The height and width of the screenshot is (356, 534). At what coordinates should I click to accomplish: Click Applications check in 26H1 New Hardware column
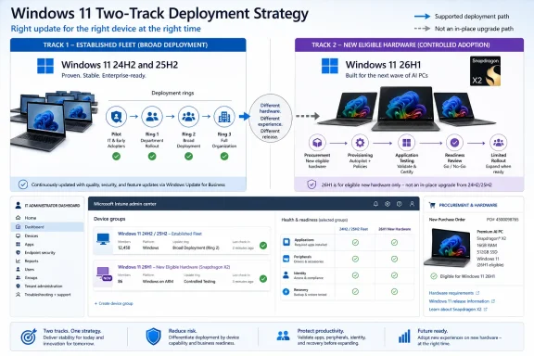pos(394,242)
